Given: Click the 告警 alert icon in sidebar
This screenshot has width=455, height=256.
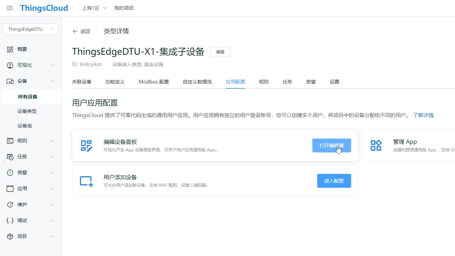Looking at the screenshot, I should (10, 173).
